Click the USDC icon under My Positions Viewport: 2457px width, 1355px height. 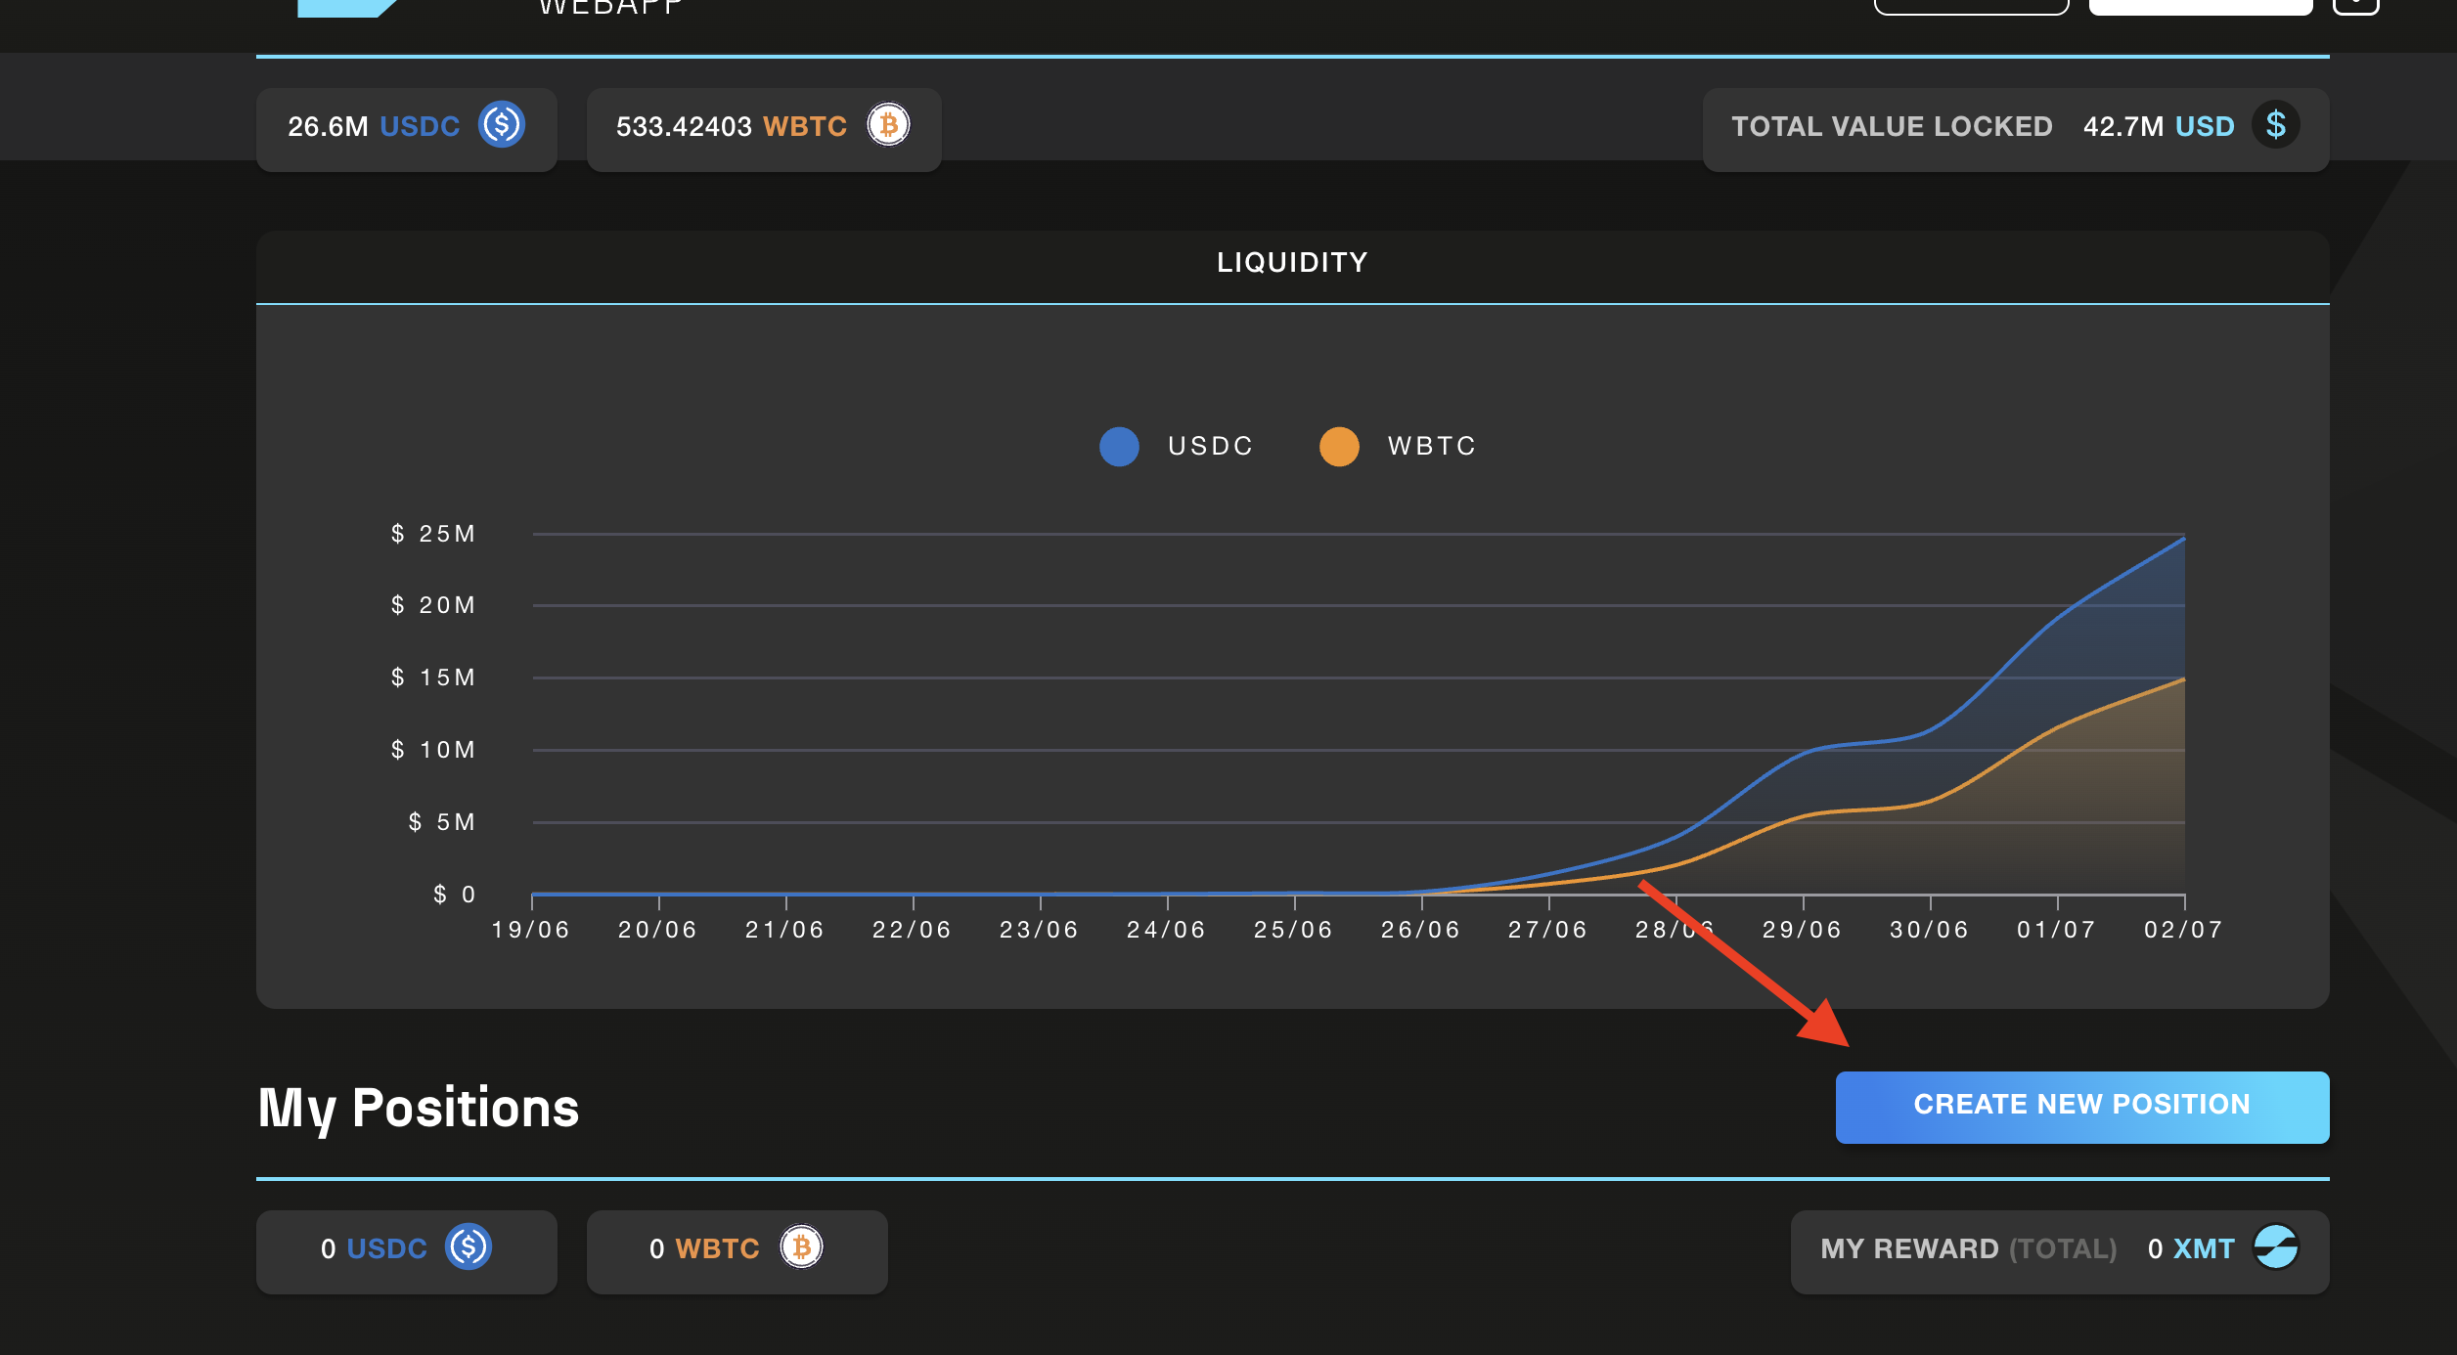click(x=469, y=1247)
